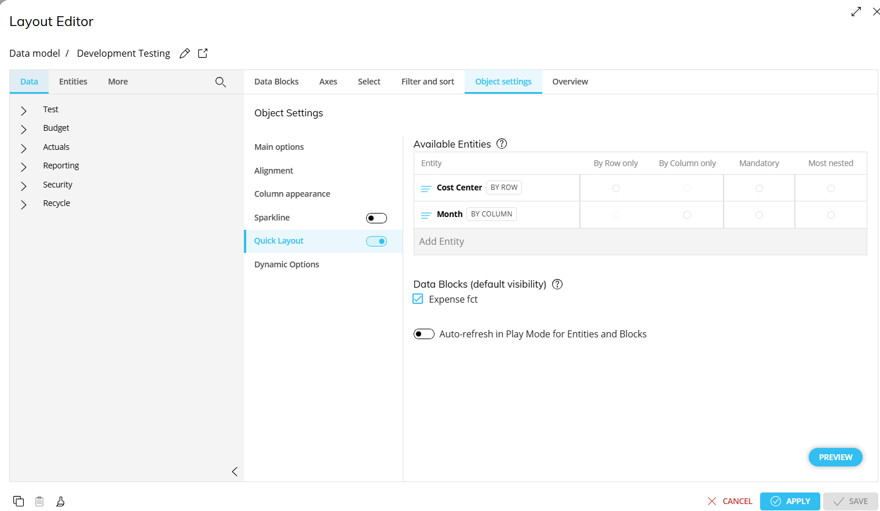Viewport: 880px width, 511px height.
Task: Click the APPLY button
Action: [x=790, y=501]
